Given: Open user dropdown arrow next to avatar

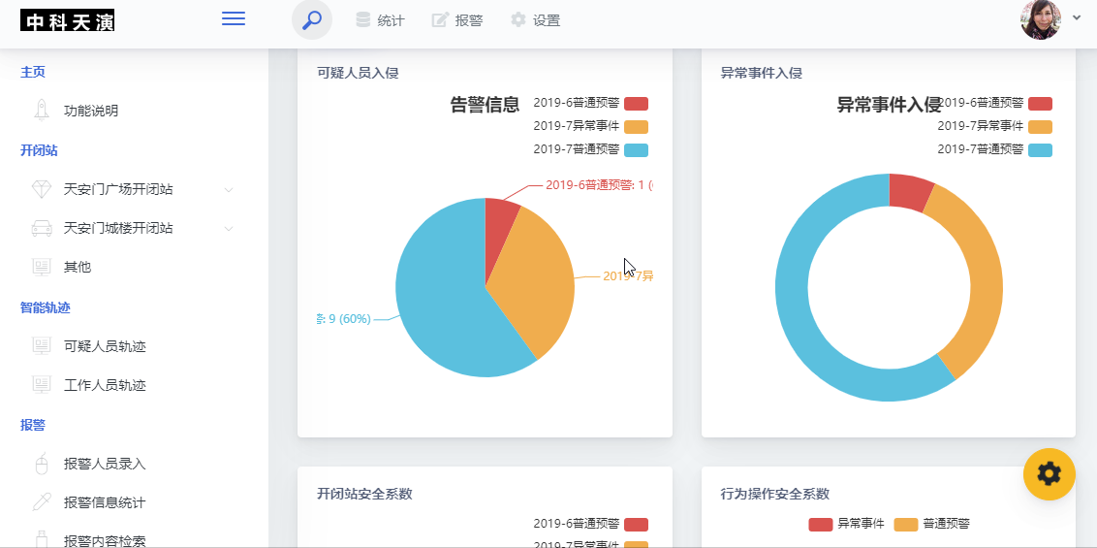Looking at the screenshot, I should [x=1077, y=17].
